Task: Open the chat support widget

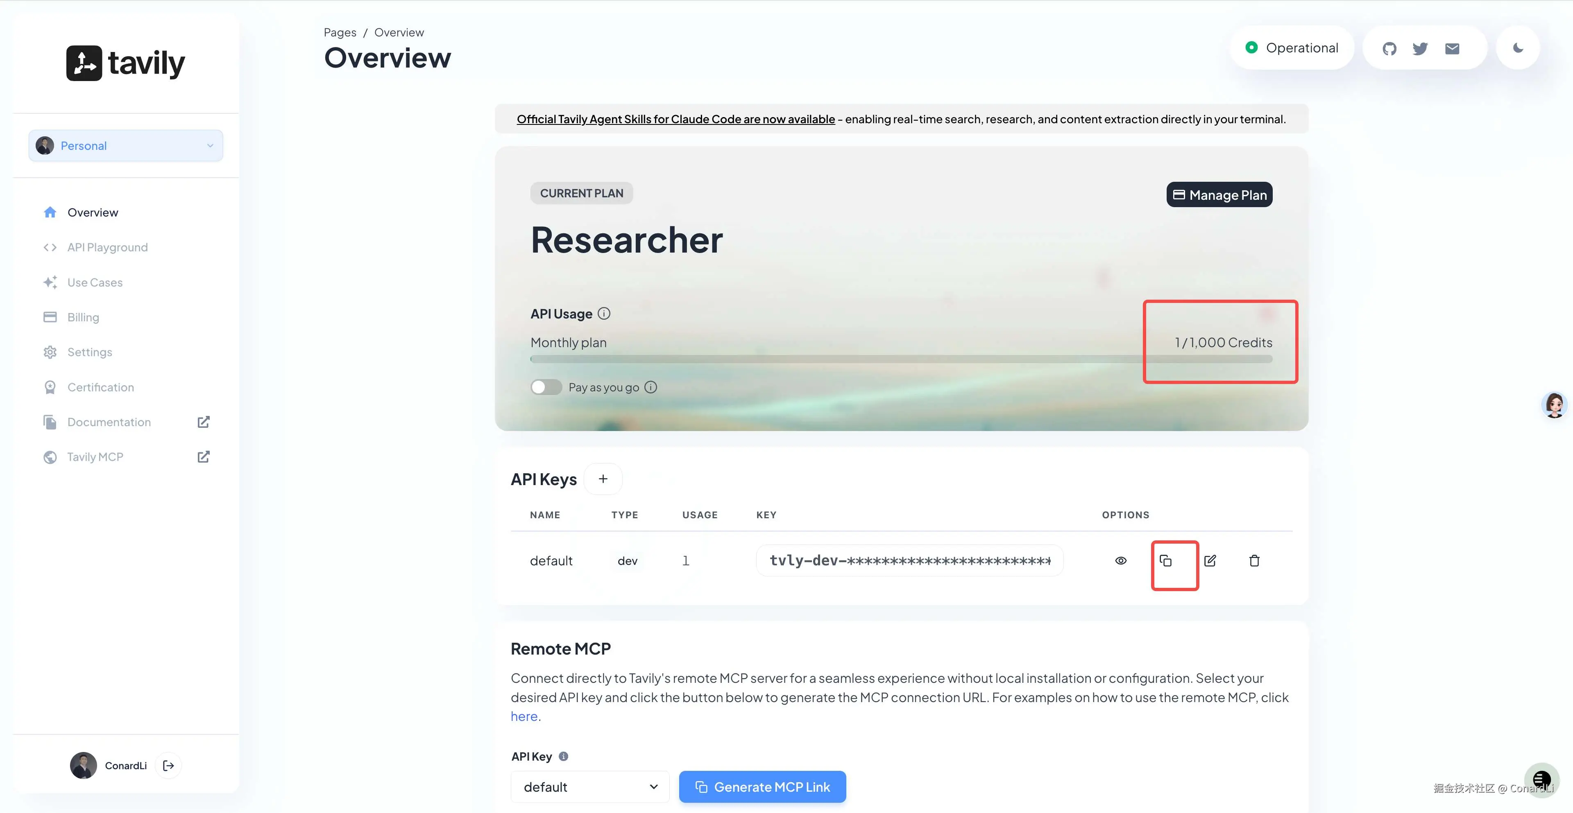Action: click(1542, 780)
